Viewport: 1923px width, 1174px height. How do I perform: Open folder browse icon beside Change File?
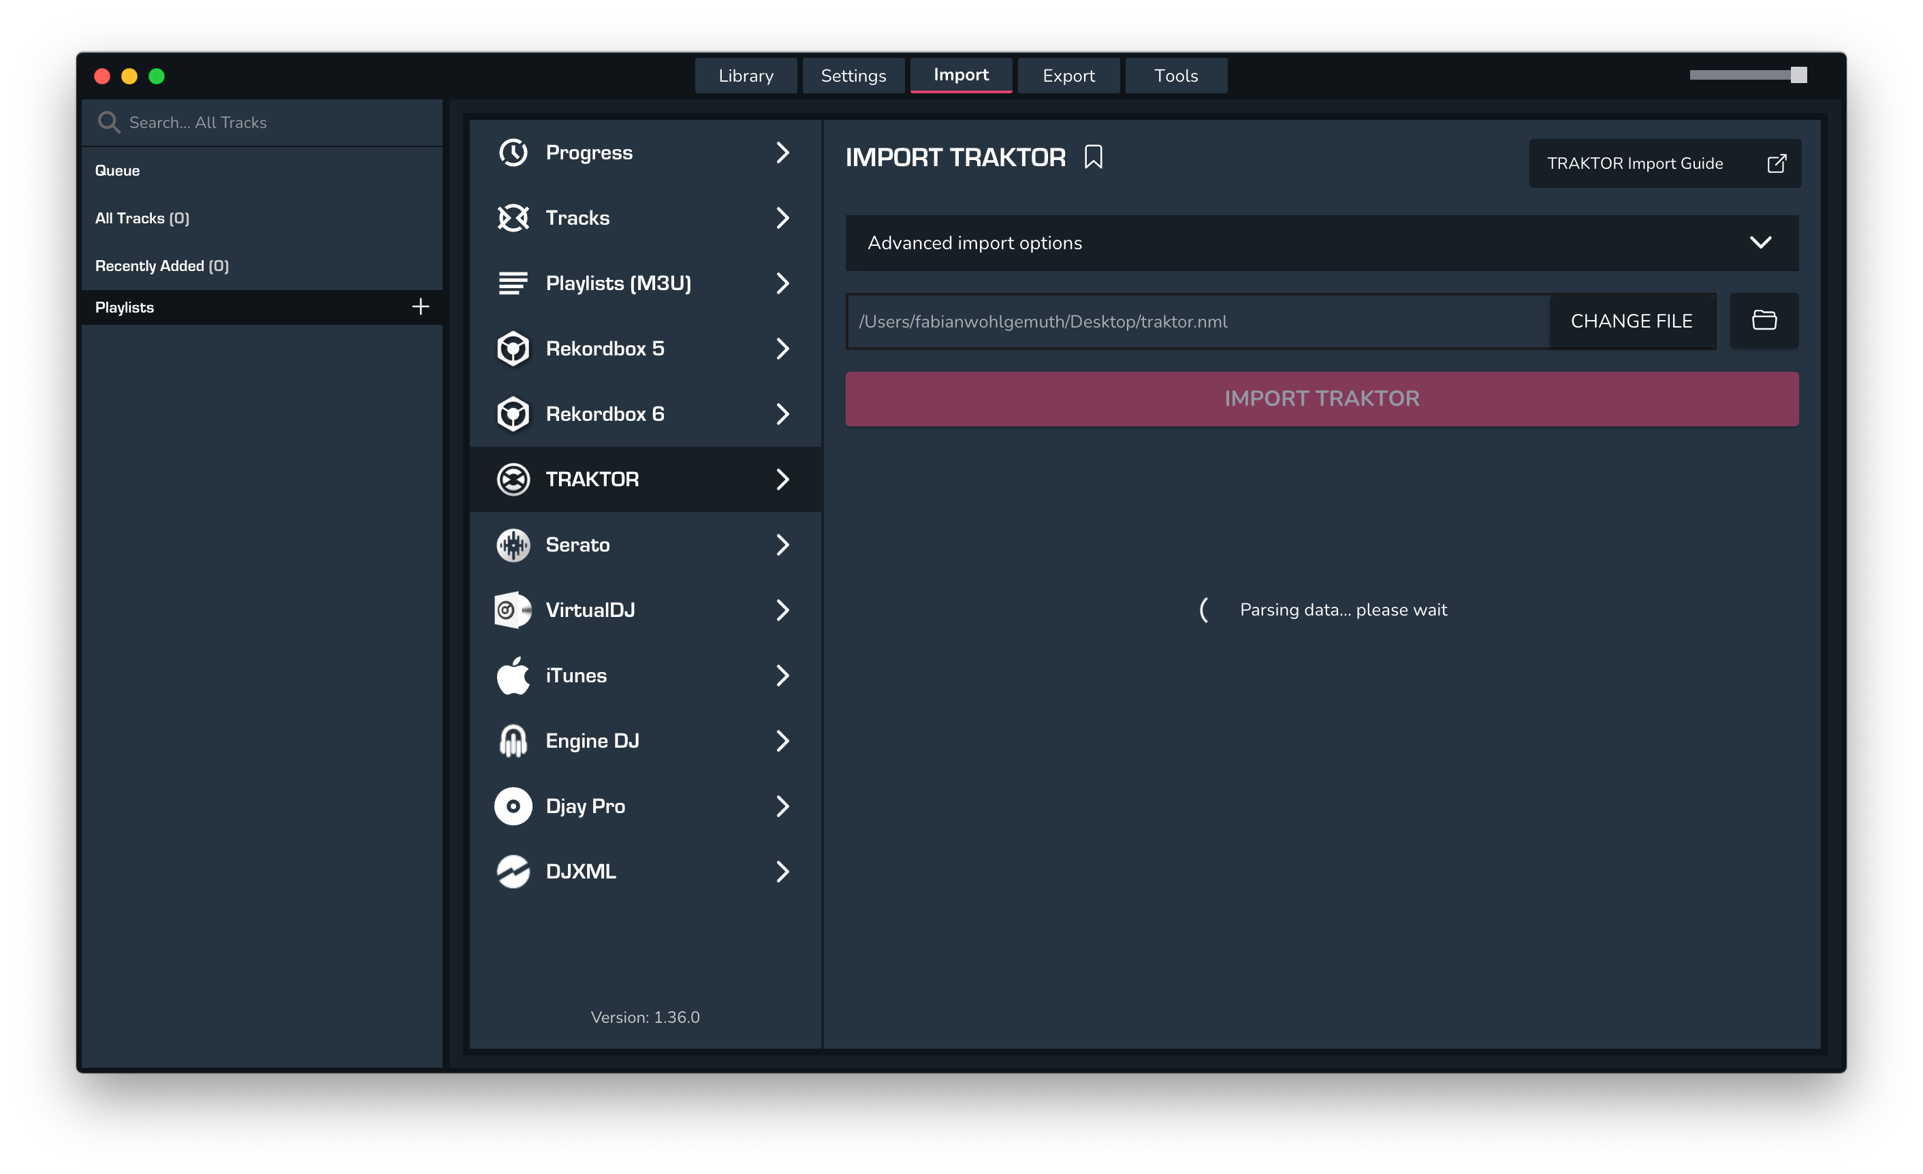point(1764,320)
